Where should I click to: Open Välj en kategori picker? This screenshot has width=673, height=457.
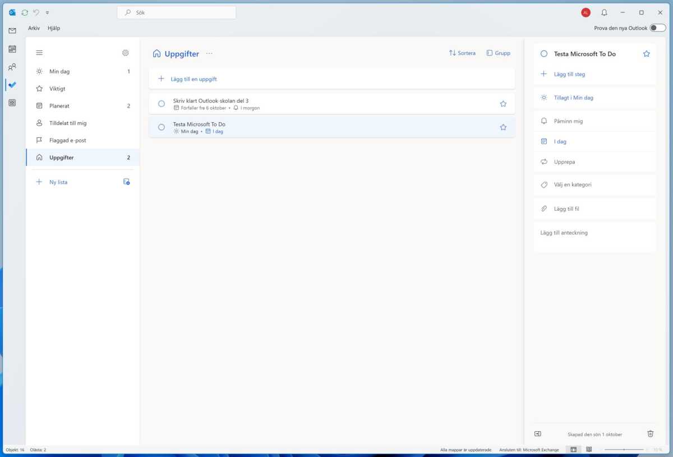tap(595, 184)
